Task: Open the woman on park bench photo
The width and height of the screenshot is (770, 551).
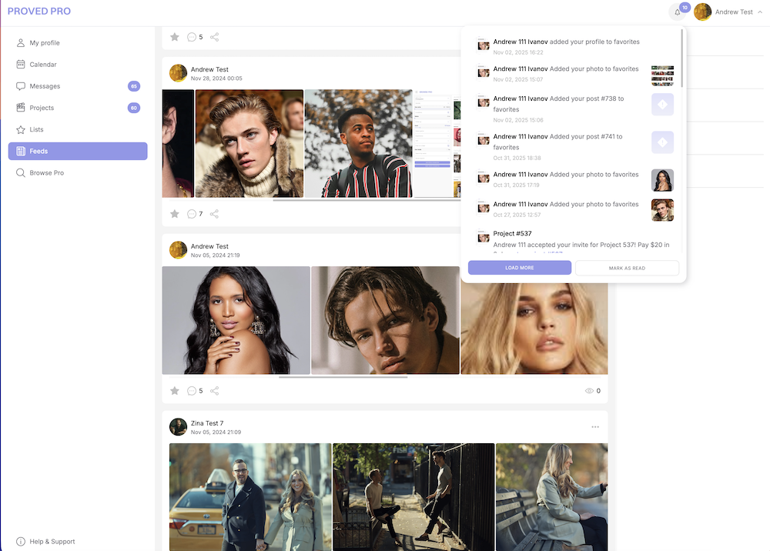Action: pyautogui.click(x=552, y=497)
